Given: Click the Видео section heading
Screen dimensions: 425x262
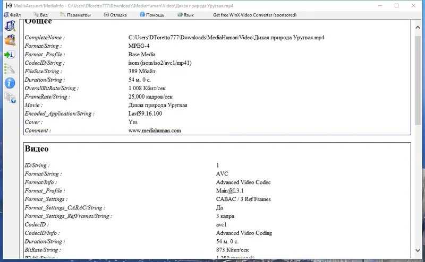Looking at the screenshot, I should click(x=37, y=149).
